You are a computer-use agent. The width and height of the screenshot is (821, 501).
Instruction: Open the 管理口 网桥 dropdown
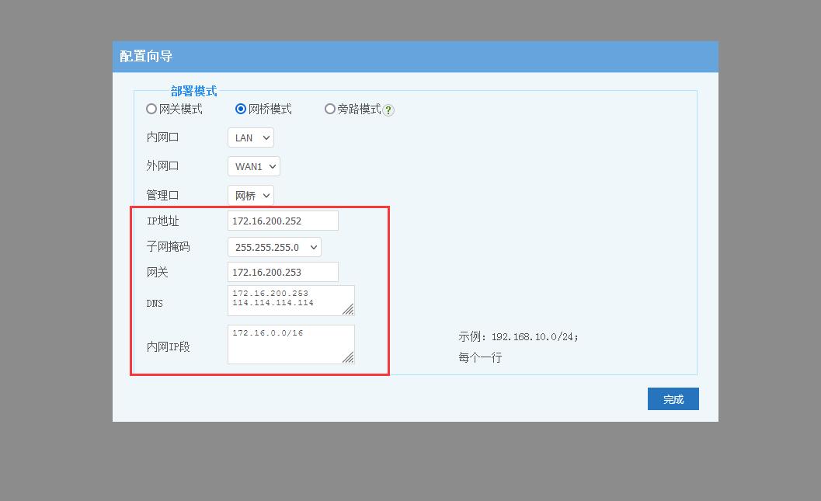pos(251,196)
